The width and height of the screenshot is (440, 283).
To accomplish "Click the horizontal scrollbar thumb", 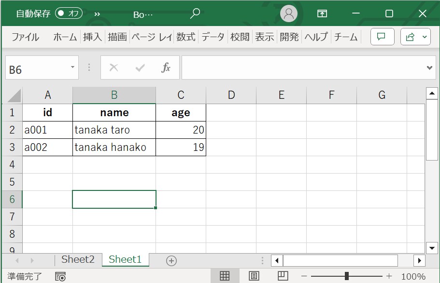I will tap(341, 261).
